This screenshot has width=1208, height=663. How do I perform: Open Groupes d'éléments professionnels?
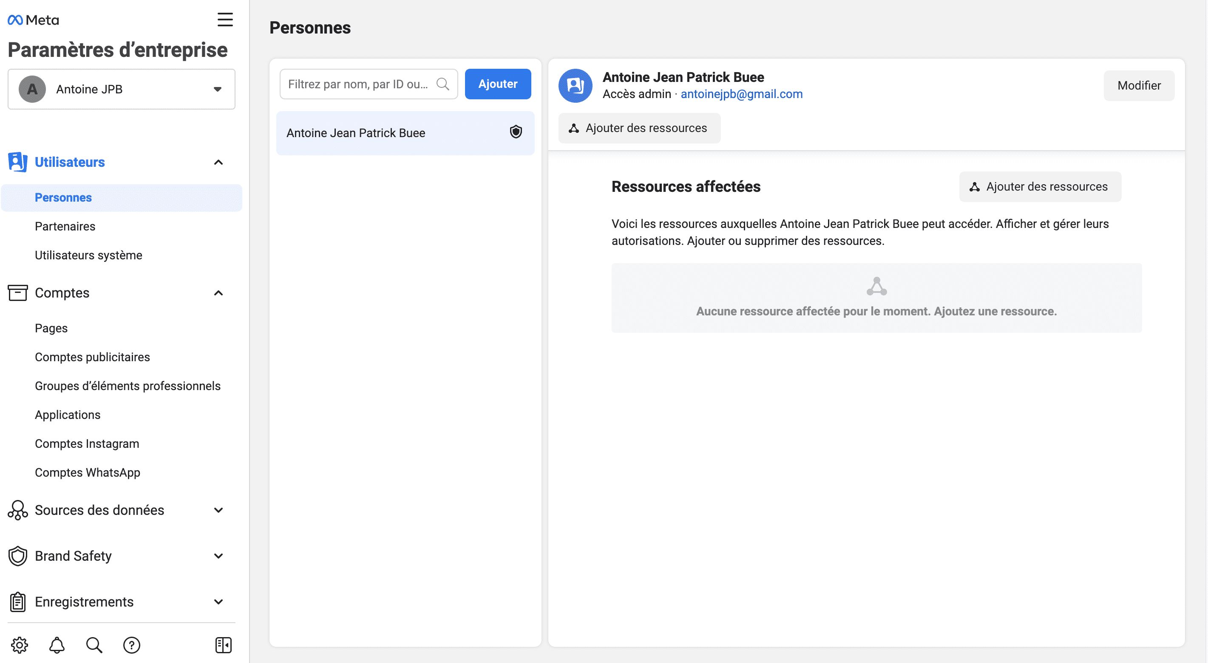click(128, 386)
